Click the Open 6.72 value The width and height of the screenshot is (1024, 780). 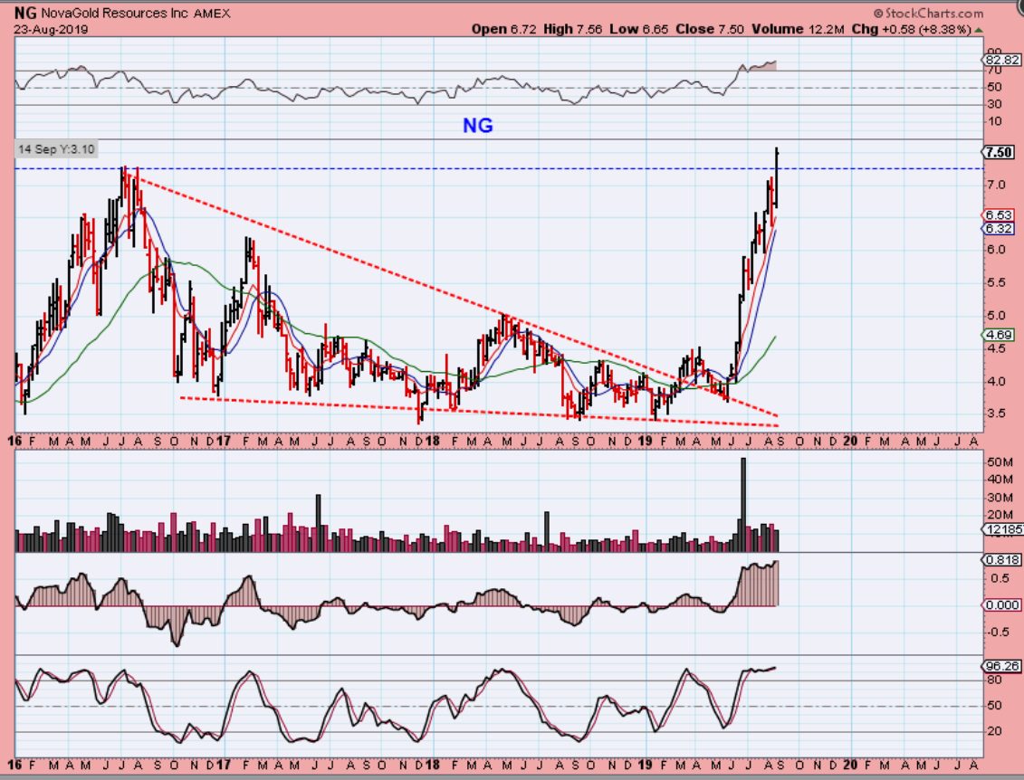(x=504, y=29)
